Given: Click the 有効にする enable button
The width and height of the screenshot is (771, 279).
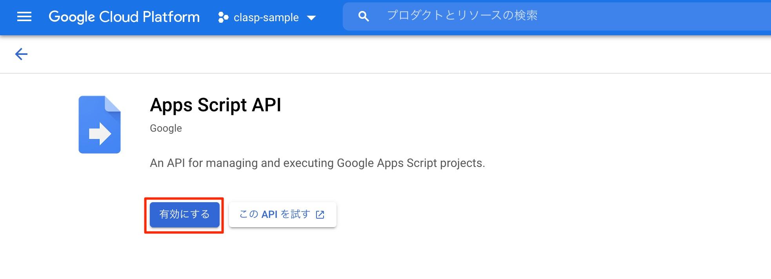Looking at the screenshot, I should pyautogui.click(x=184, y=214).
